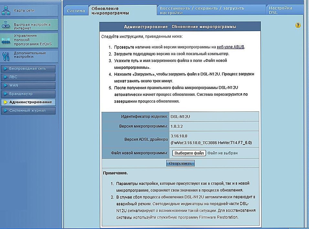The height and width of the screenshot is (229, 309).
Task: Open the Брандмауэр section
Action: click(x=28, y=94)
